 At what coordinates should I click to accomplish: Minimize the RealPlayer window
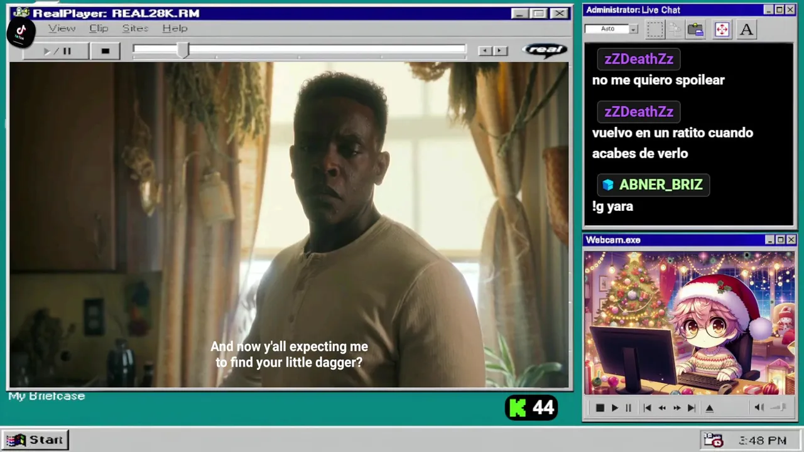519,13
